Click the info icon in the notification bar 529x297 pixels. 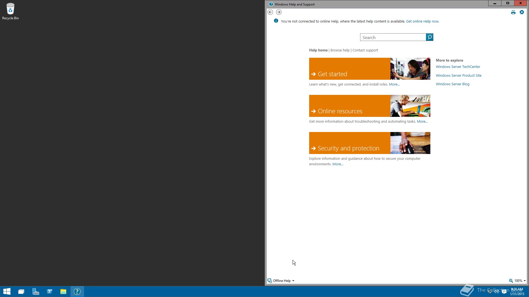pyautogui.click(x=276, y=21)
